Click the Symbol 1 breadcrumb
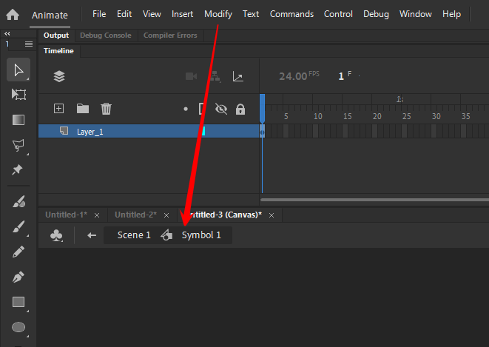 tap(201, 235)
